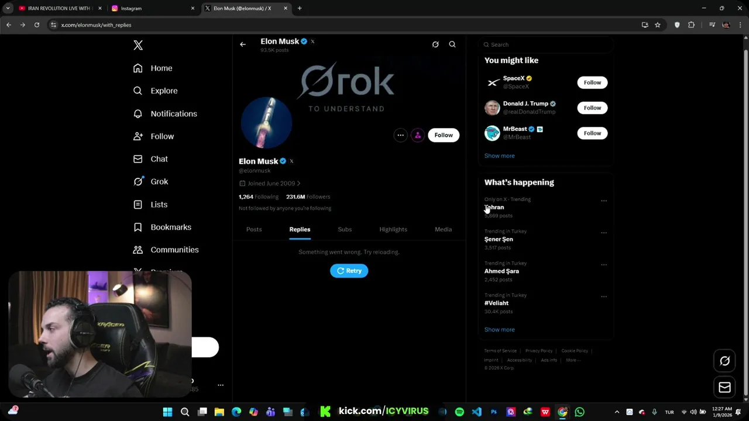The width and height of the screenshot is (749, 421).
Task: Open the Tehran trend options menu
Action: coord(604,201)
